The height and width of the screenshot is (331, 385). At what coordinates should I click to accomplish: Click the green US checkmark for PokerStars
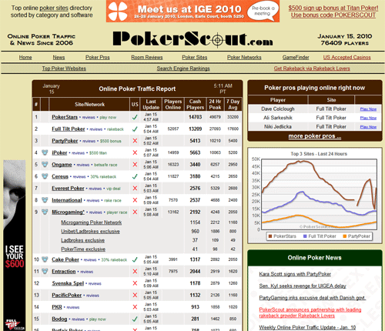point(135,117)
